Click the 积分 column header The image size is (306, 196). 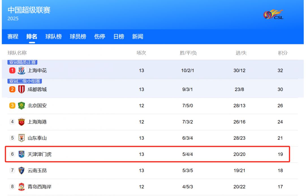283,53
